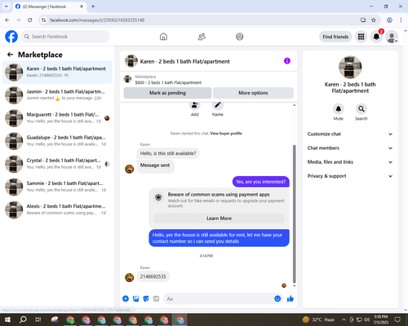Open the Windows notification center
The width and height of the screenshot is (408, 326).
397,319
